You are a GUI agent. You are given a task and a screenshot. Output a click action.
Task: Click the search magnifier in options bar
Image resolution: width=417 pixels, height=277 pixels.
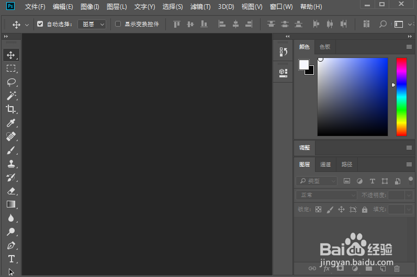click(382, 24)
